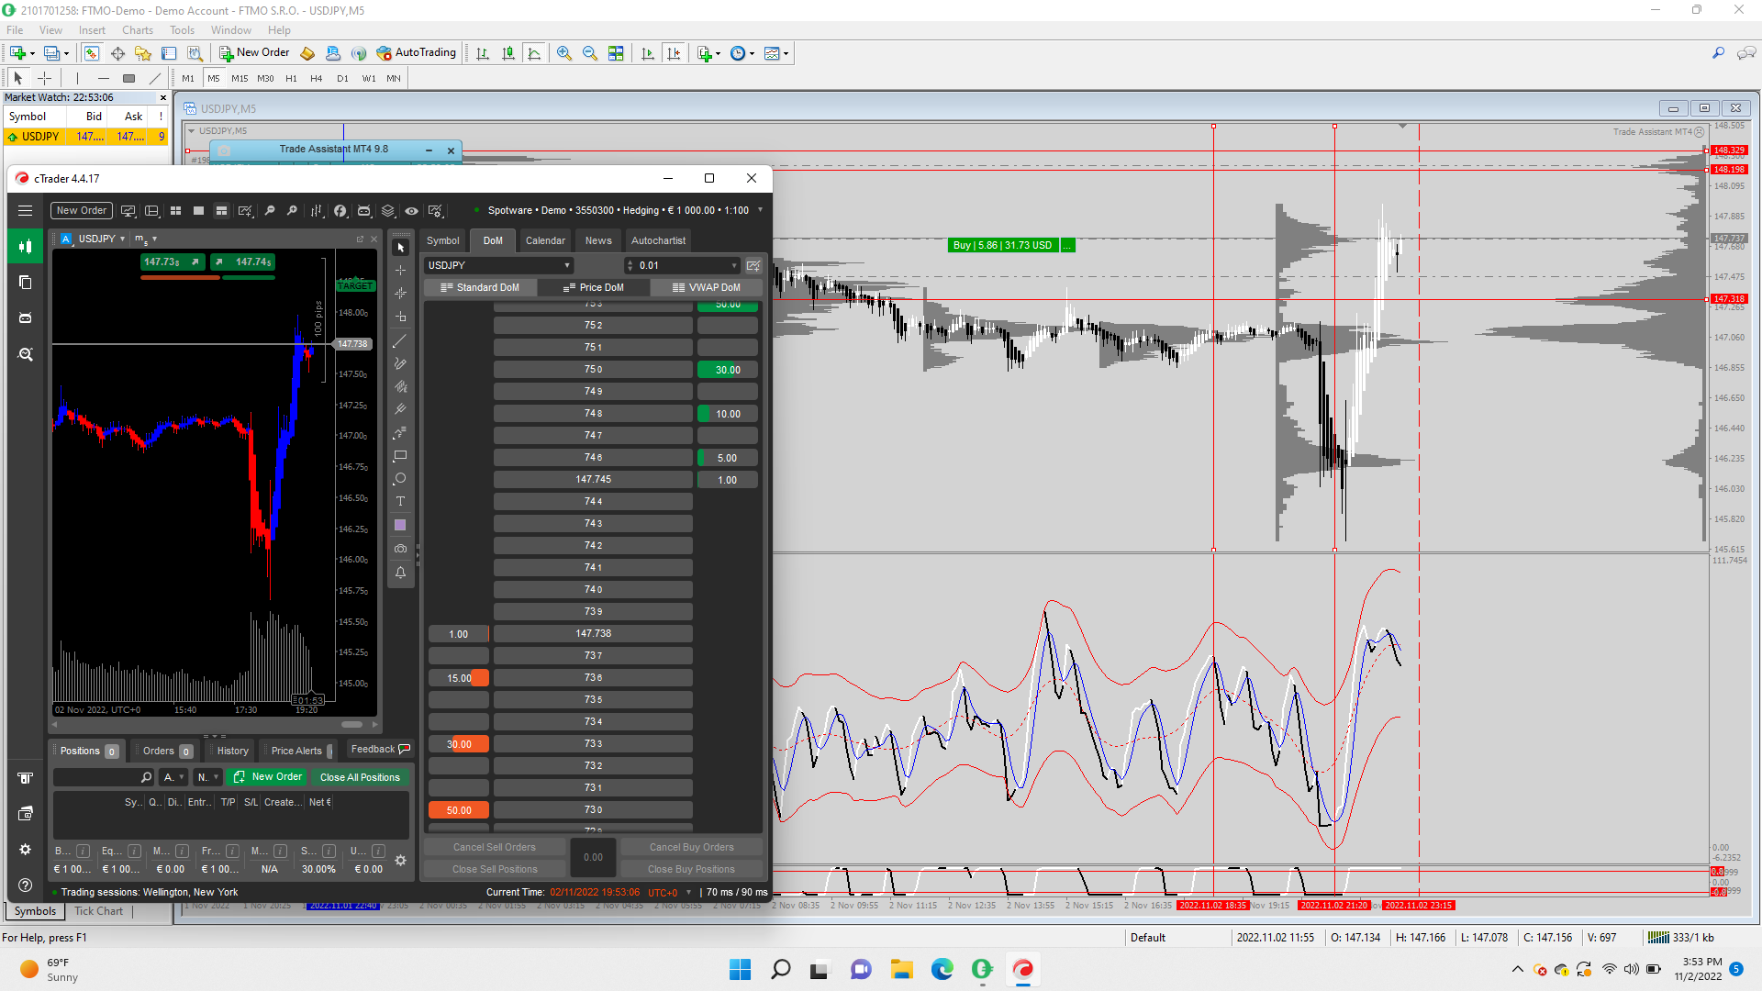Select the text tool in cTrader
1762x991 pixels.
[400, 502]
